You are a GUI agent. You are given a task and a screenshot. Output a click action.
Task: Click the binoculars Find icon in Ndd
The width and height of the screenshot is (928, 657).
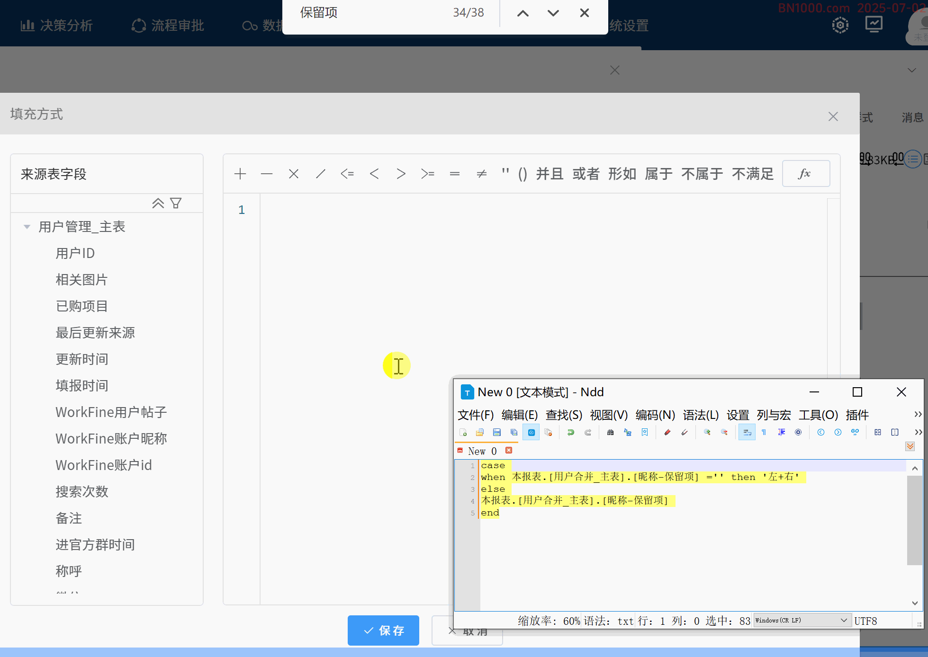click(x=611, y=432)
